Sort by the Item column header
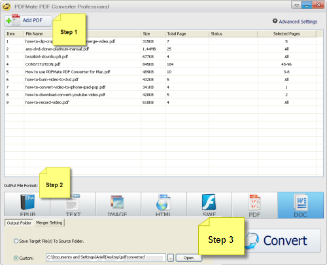Screen dimensions: 327x265 click(14, 34)
